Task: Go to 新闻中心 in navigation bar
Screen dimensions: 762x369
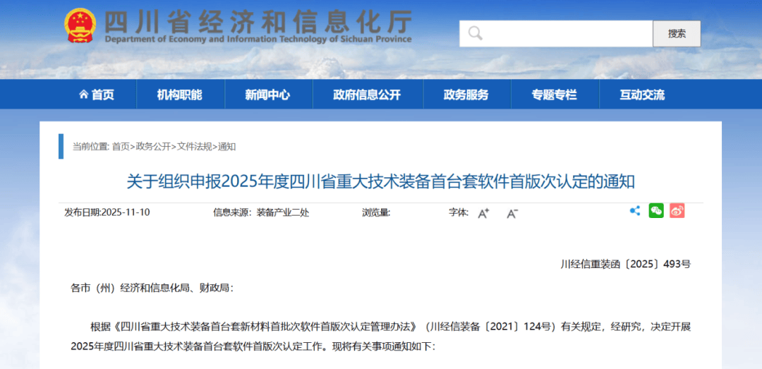Action: [x=267, y=95]
